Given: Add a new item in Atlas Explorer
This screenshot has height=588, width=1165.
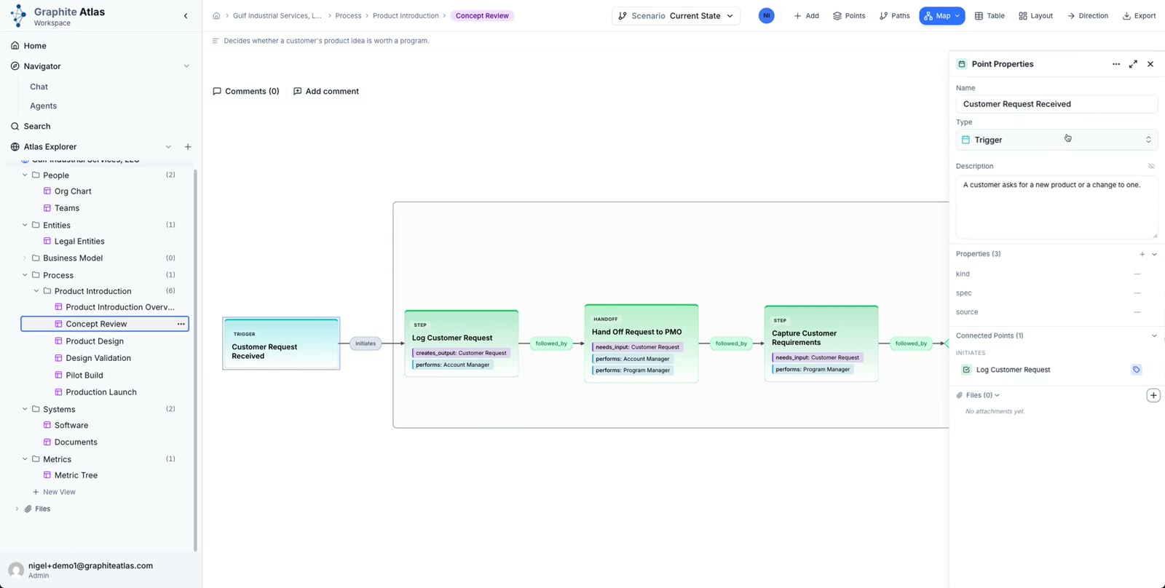Looking at the screenshot, I should [x=188, y=147].
